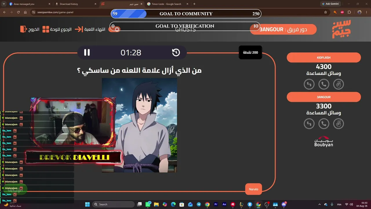Switch to Timor-Leste Google Search tab

[x=168, y=4]
